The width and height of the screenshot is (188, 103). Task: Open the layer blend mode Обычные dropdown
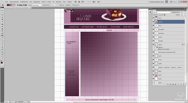(162, 12)
